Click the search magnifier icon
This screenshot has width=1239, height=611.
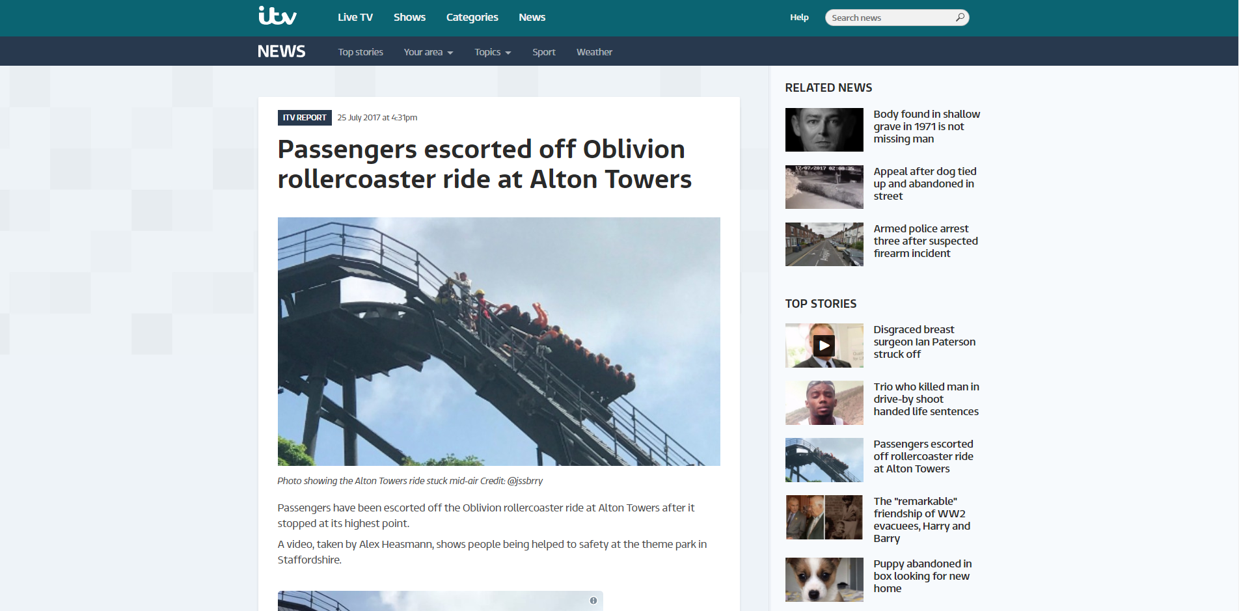point(960,18)
